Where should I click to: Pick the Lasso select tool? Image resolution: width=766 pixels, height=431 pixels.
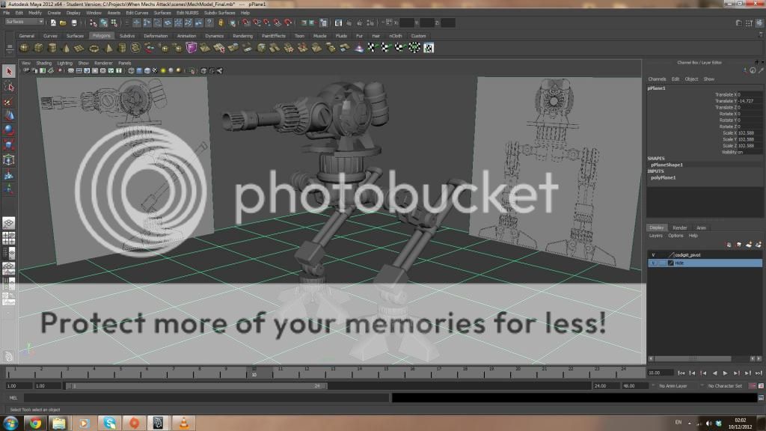click(x=9, y=87)
